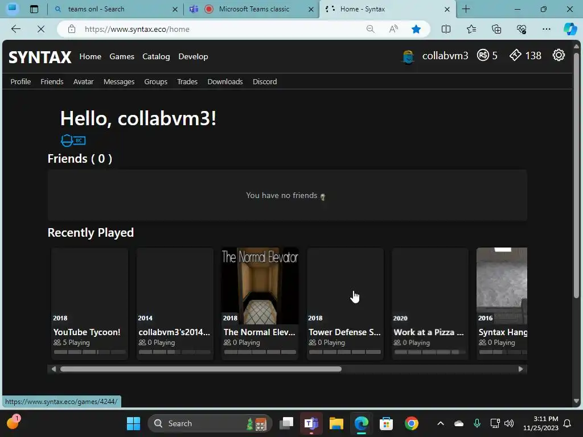Click the lock site info icon
Screen dimensions: 583x437
(72, 29)
